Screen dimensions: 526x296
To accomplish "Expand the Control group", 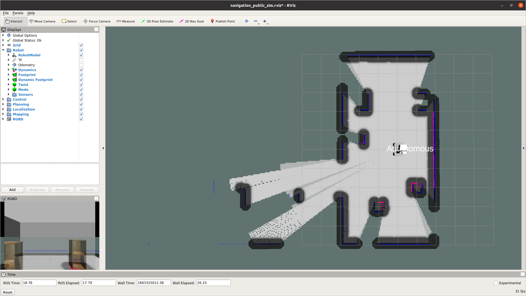I will pyautogui.click(x=3, y=99).
